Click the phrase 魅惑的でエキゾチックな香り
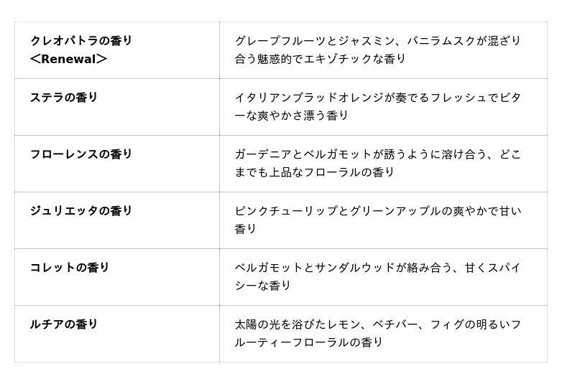 click(332, 59)
